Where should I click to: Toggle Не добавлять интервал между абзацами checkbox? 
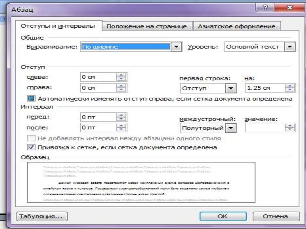coord(31,138)
